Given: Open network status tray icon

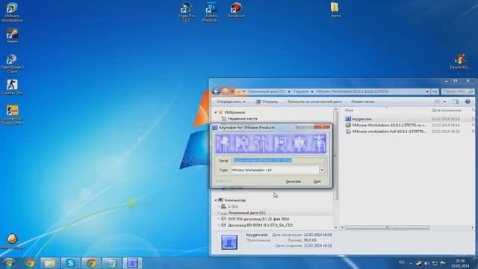Looking at the screenshot, I should point(435,263).
